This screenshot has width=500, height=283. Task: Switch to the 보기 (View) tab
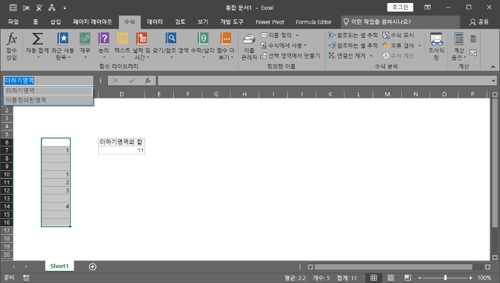click(x=202, y=22)
